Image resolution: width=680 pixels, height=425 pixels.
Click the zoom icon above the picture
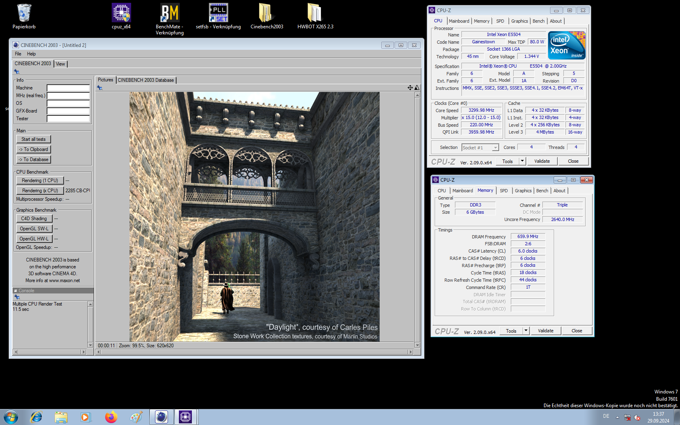pos(417,87)
